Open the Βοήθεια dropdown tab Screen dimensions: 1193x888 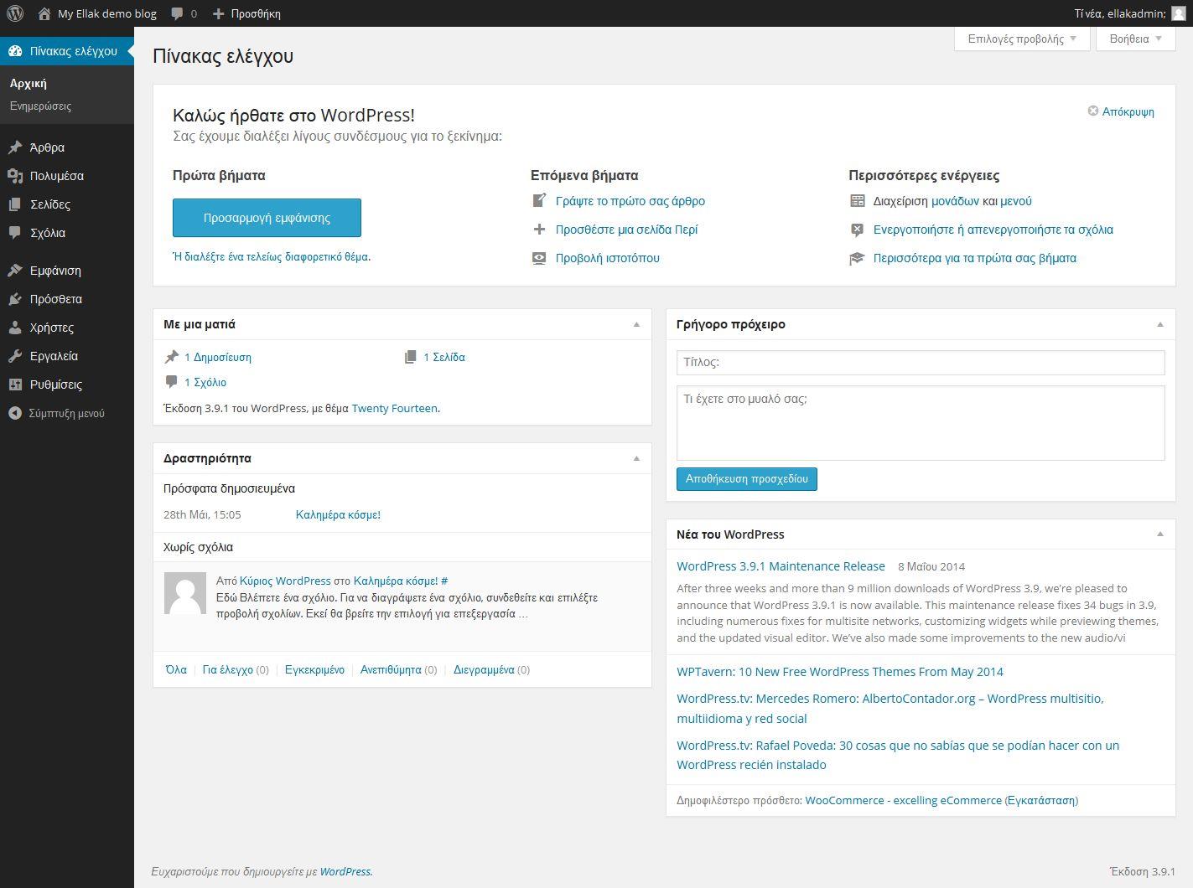point(1136,39)
